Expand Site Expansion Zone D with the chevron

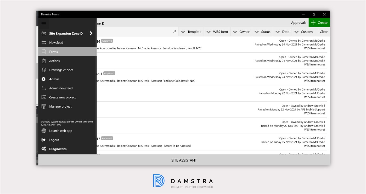[91, 34]
